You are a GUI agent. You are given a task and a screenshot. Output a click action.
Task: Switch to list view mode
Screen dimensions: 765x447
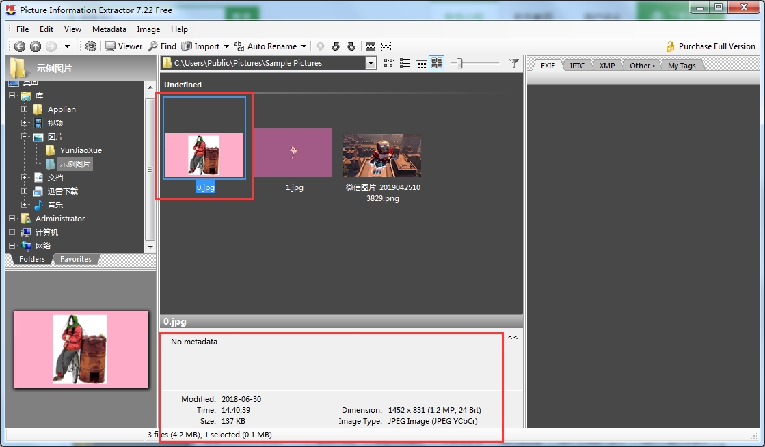click(x=405, y=63)
